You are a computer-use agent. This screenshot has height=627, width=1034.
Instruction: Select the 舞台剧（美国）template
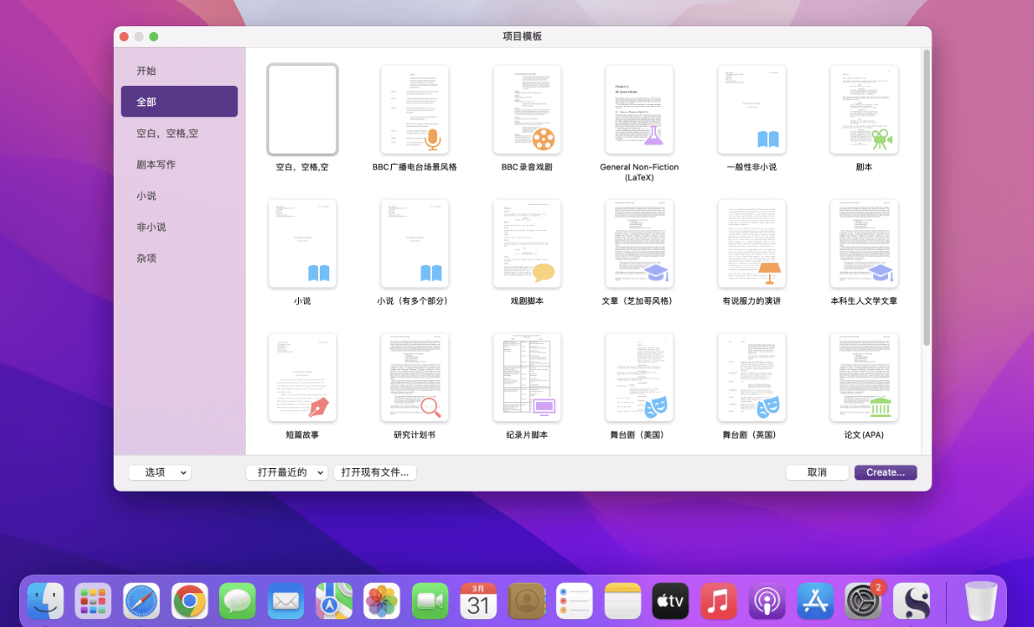(639, 377)
